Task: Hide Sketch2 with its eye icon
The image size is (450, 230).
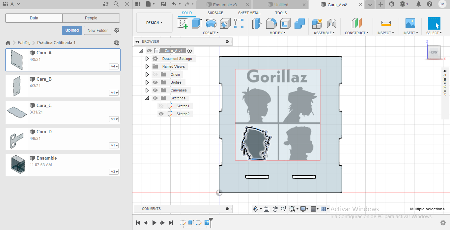Action: tap(161, 114)
